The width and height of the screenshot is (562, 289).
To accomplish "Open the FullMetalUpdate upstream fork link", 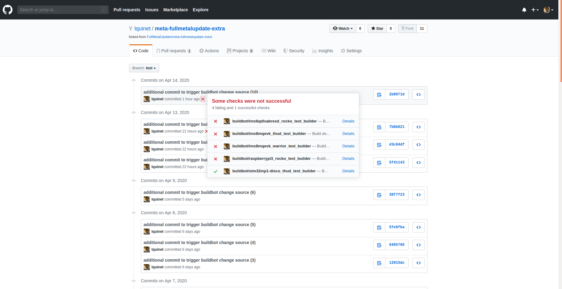I will coord(179,37).
